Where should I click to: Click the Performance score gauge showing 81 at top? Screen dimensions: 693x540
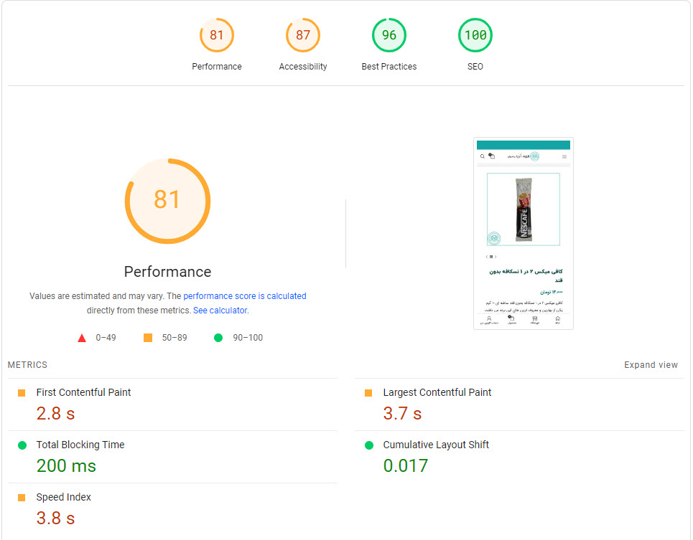point(217,35)
